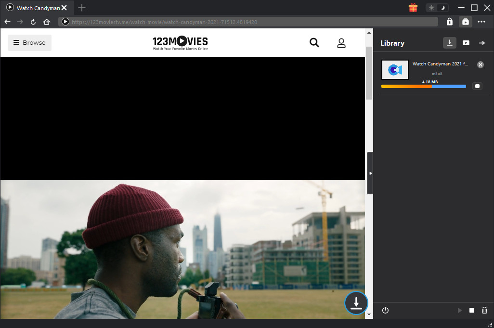Go back to previous page
The image size is (494, 328).
tap(7, 22)
